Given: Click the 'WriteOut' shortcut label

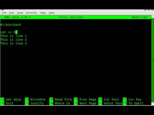Looking at the screenshot, I should [x=38, y=100].
